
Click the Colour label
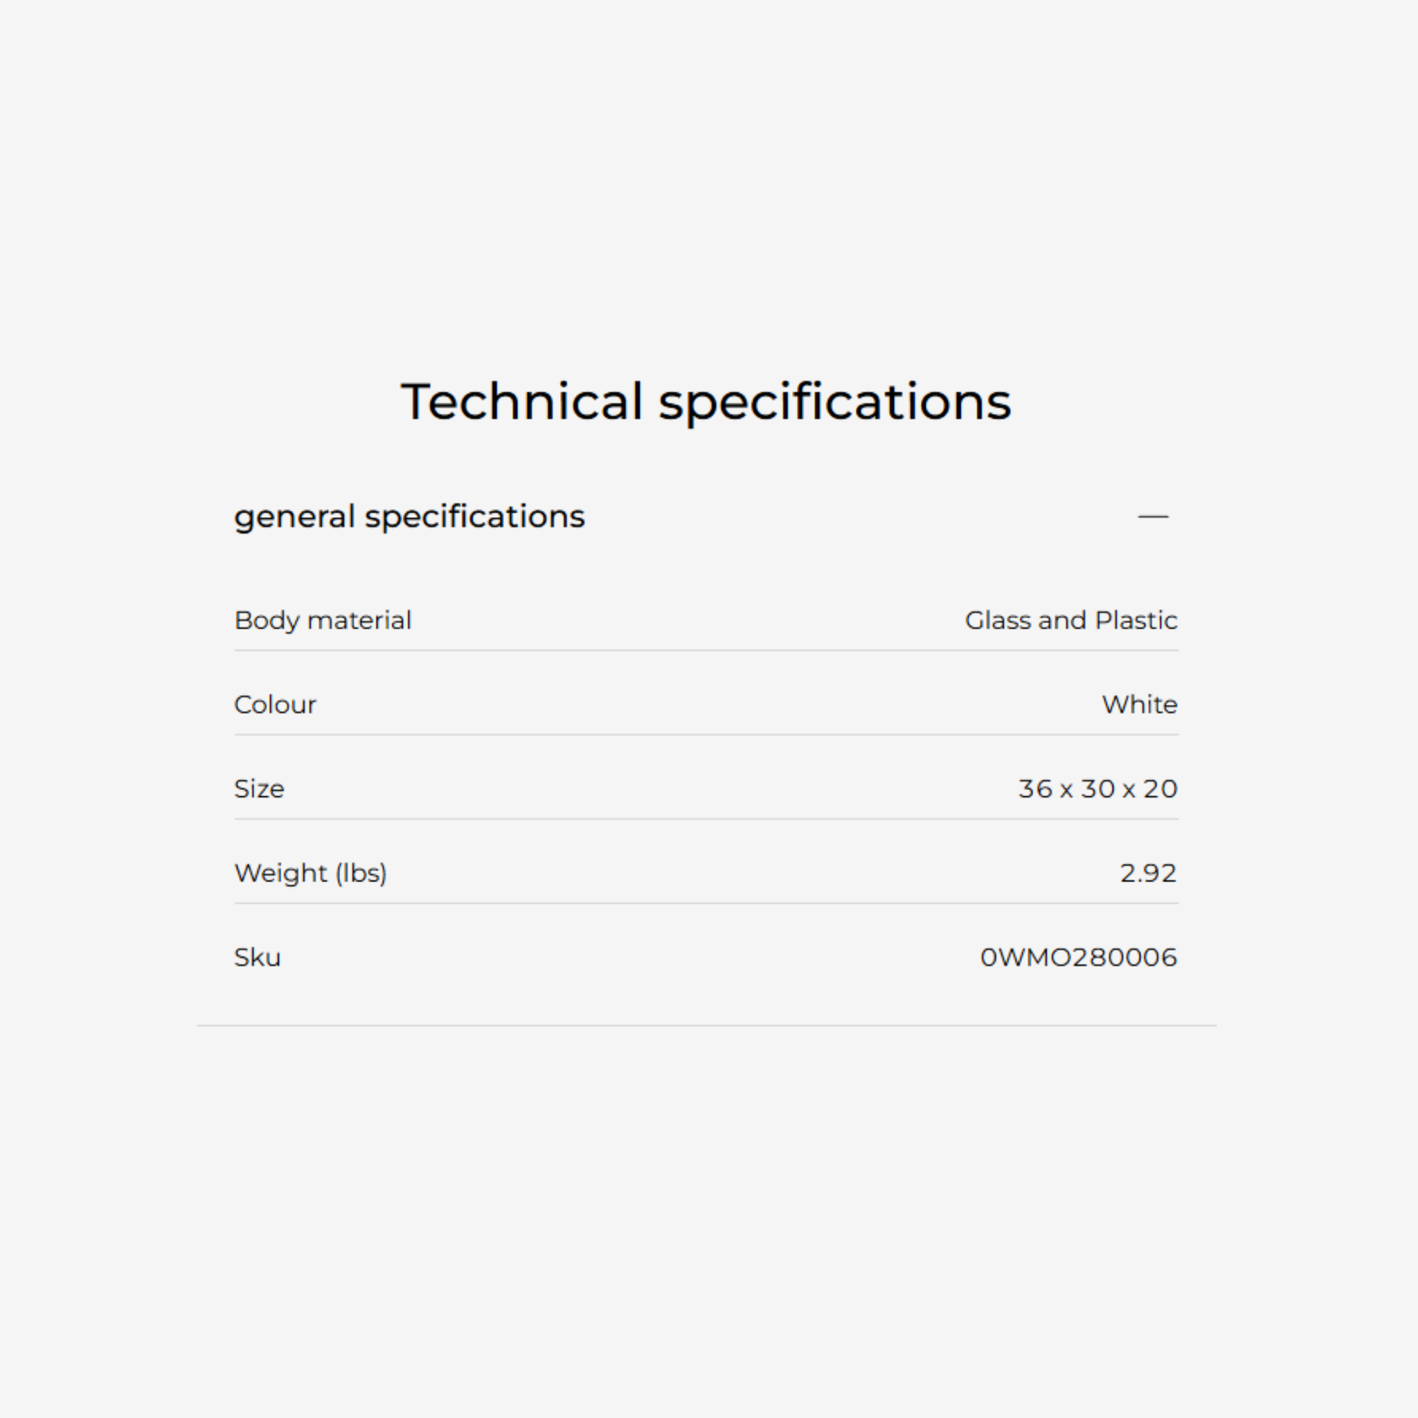coord(274,705)
